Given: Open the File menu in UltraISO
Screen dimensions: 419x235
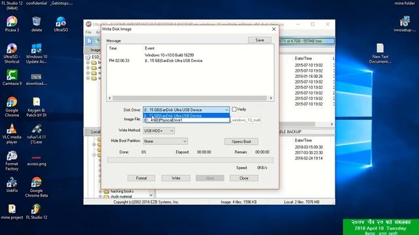Looking at the screenshot, I should pyautogui.click(x=88, y=32).
